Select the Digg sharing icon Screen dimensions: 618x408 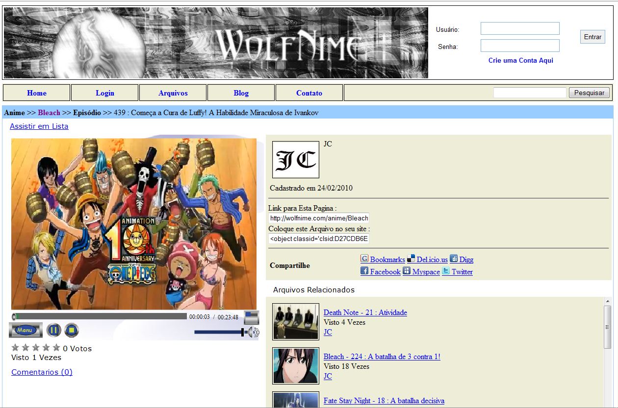454,258
